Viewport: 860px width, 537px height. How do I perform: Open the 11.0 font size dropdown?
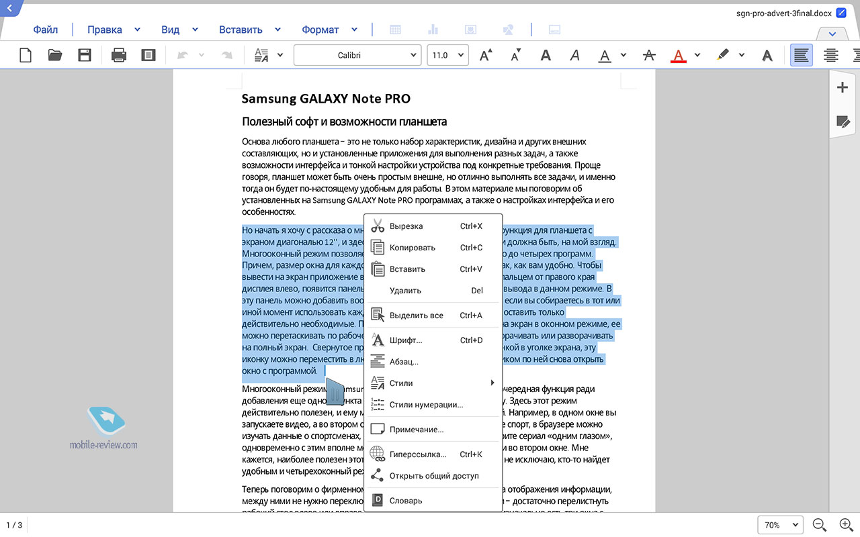point(448,55)
